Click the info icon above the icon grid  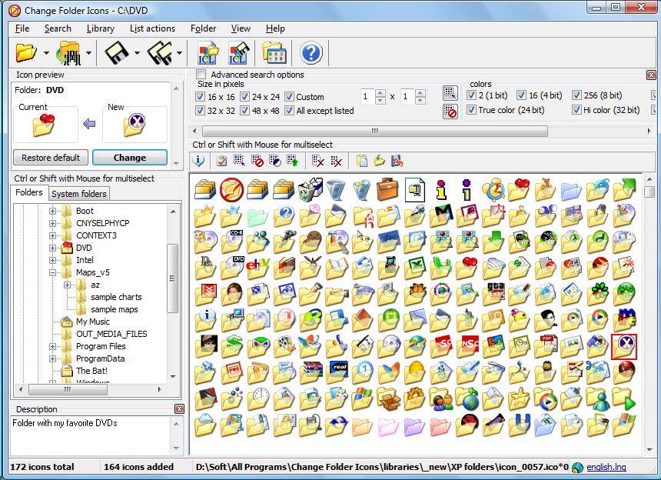pyautogui.click(x=198, y=160)
